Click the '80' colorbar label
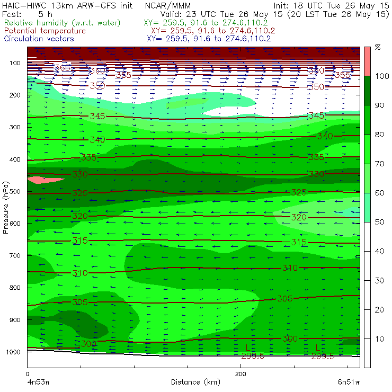392x392 pixels. 379,135
